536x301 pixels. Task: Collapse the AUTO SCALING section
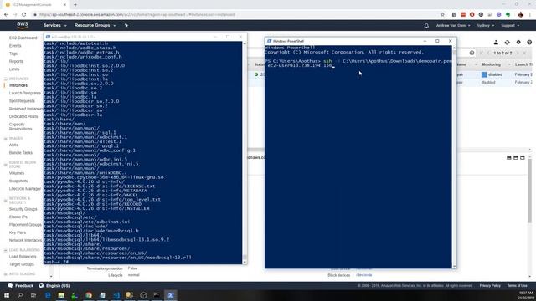click(5, 274)
